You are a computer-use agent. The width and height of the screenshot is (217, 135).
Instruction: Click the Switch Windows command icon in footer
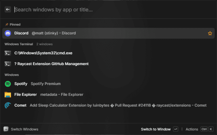pyautogui.click(x=6, y=129)
